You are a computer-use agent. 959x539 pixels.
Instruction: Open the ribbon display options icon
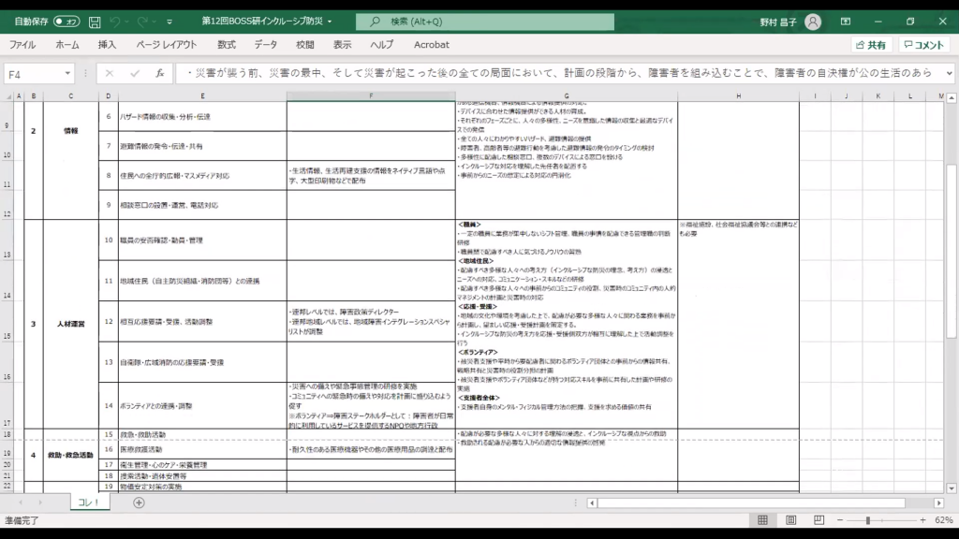[x=846, y=21]
